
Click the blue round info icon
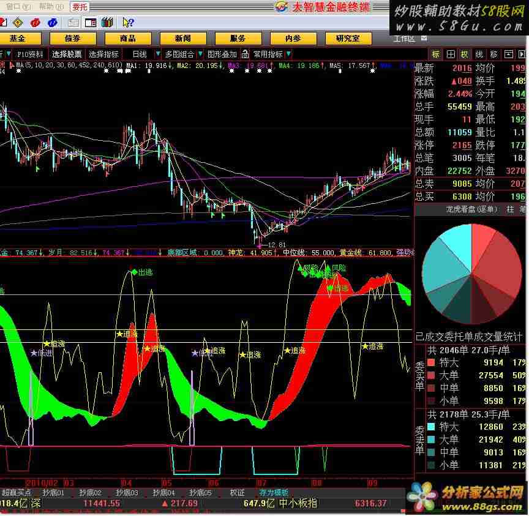point(52,23)
